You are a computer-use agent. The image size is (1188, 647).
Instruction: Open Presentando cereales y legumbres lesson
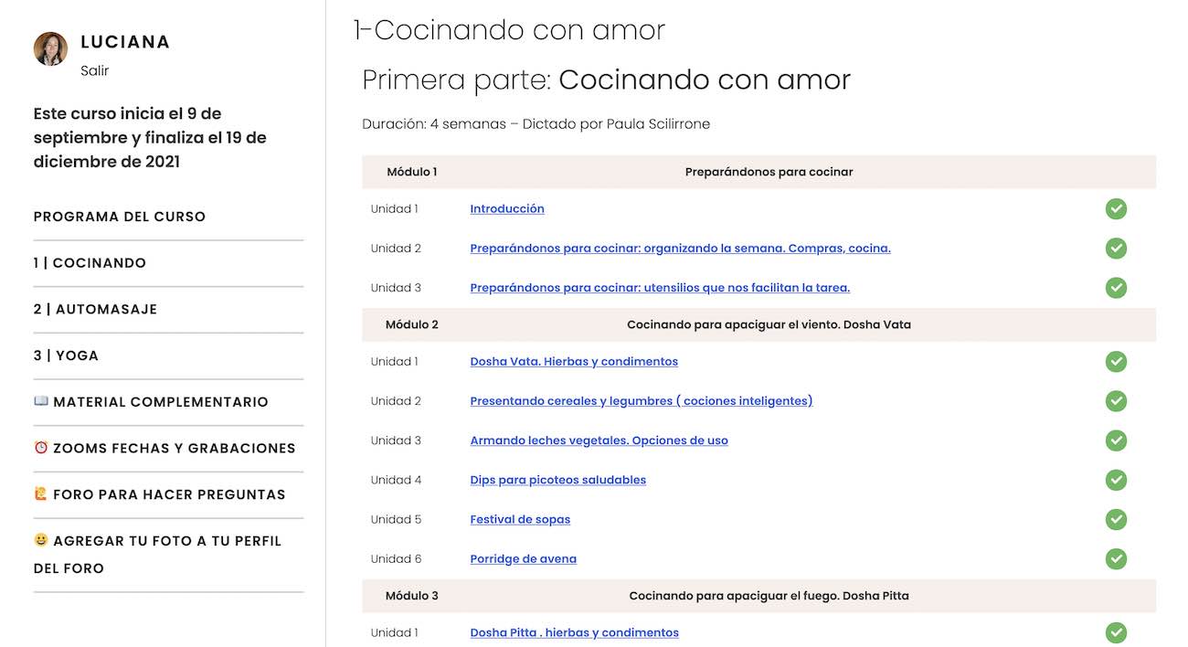click(x=641, y=401)
